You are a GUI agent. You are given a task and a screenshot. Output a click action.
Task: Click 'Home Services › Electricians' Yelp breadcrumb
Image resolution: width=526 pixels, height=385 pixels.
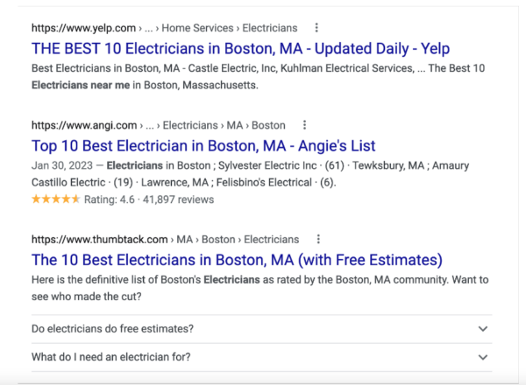(x=230, y=28)
